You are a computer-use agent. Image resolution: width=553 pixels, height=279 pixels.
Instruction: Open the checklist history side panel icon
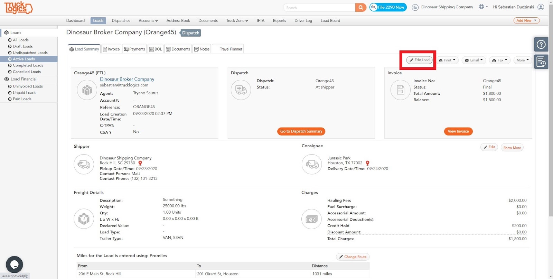[x=541, y=62]
